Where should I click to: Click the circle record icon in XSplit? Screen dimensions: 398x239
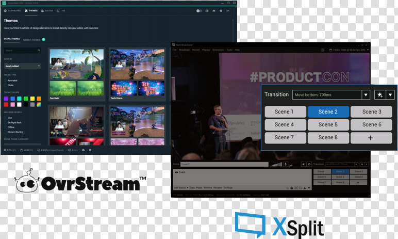(x=309, y=164)
